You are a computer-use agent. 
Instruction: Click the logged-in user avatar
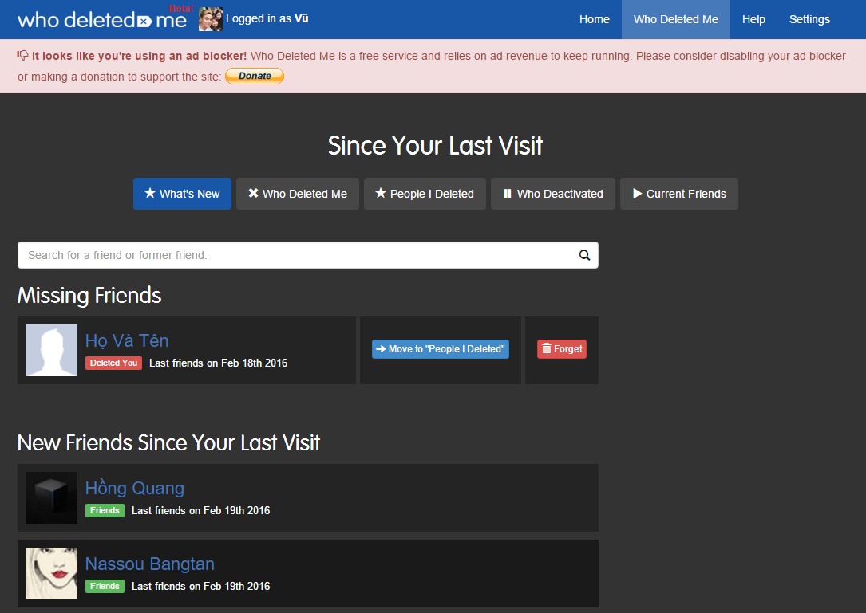coord(211,19)
